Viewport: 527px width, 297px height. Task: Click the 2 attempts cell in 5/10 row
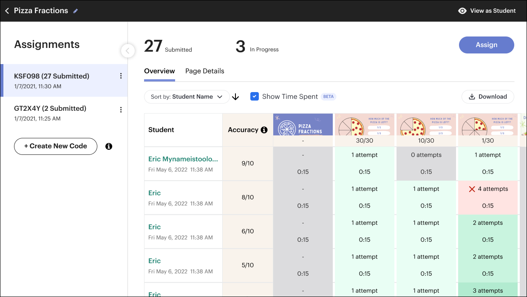(488, 266)
